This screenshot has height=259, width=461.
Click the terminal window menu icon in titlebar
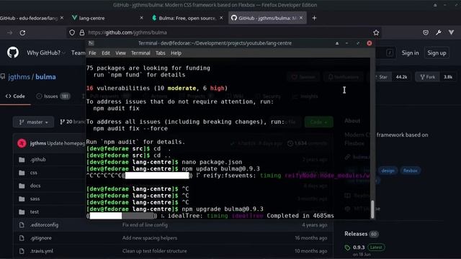91,43
